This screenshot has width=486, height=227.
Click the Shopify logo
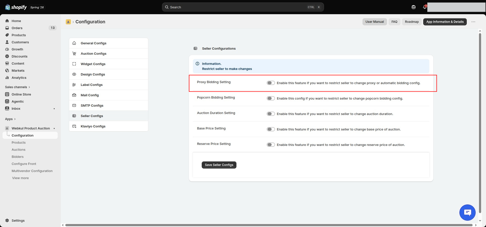click(x=16, y=7)
